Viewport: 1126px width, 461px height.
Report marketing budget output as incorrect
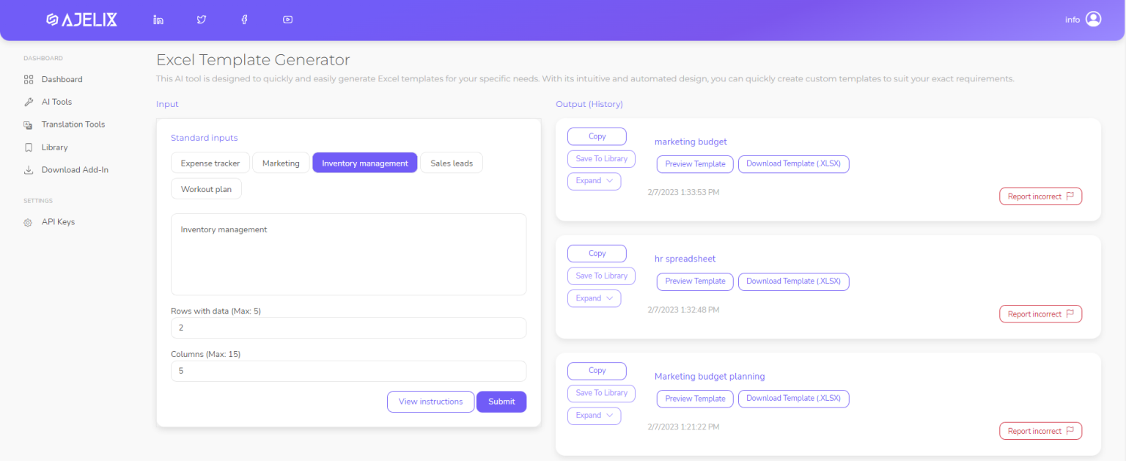[1040, 196]
